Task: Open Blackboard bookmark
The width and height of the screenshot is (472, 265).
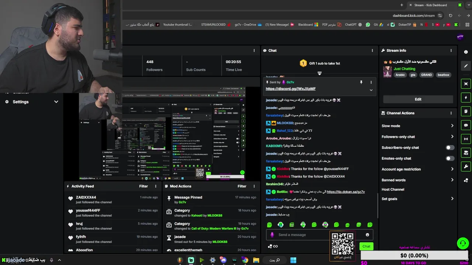Action: click(x=308, y=25)
